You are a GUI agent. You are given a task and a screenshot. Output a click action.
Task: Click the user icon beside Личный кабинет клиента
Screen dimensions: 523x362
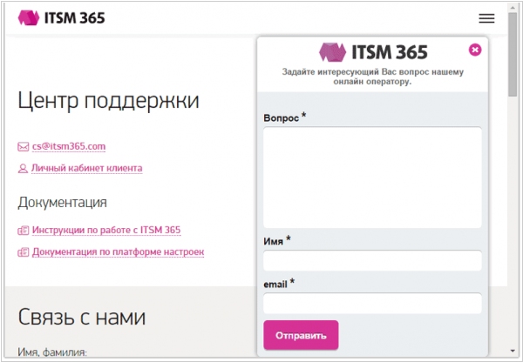click(24, 169)
